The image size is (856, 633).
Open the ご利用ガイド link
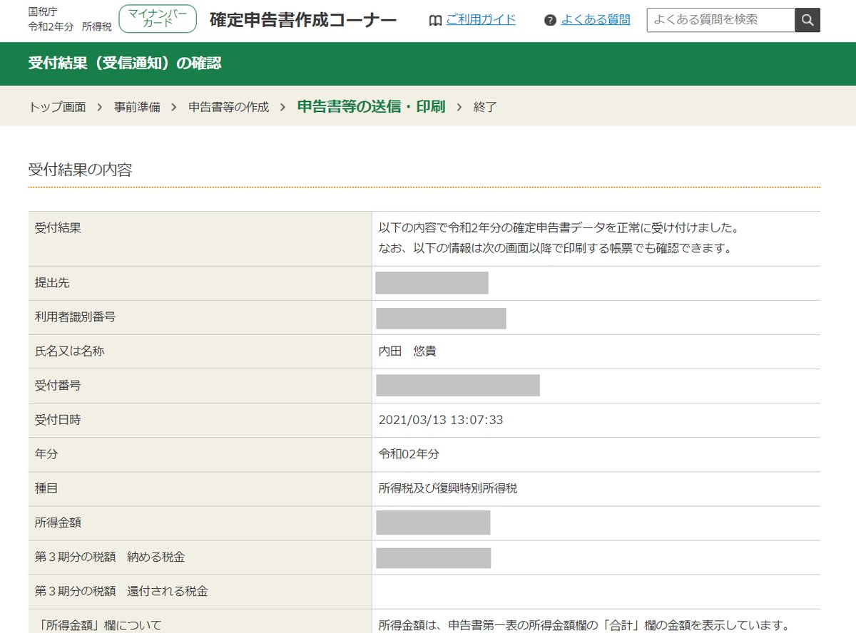pyautogui.click(x=481, y=20)
